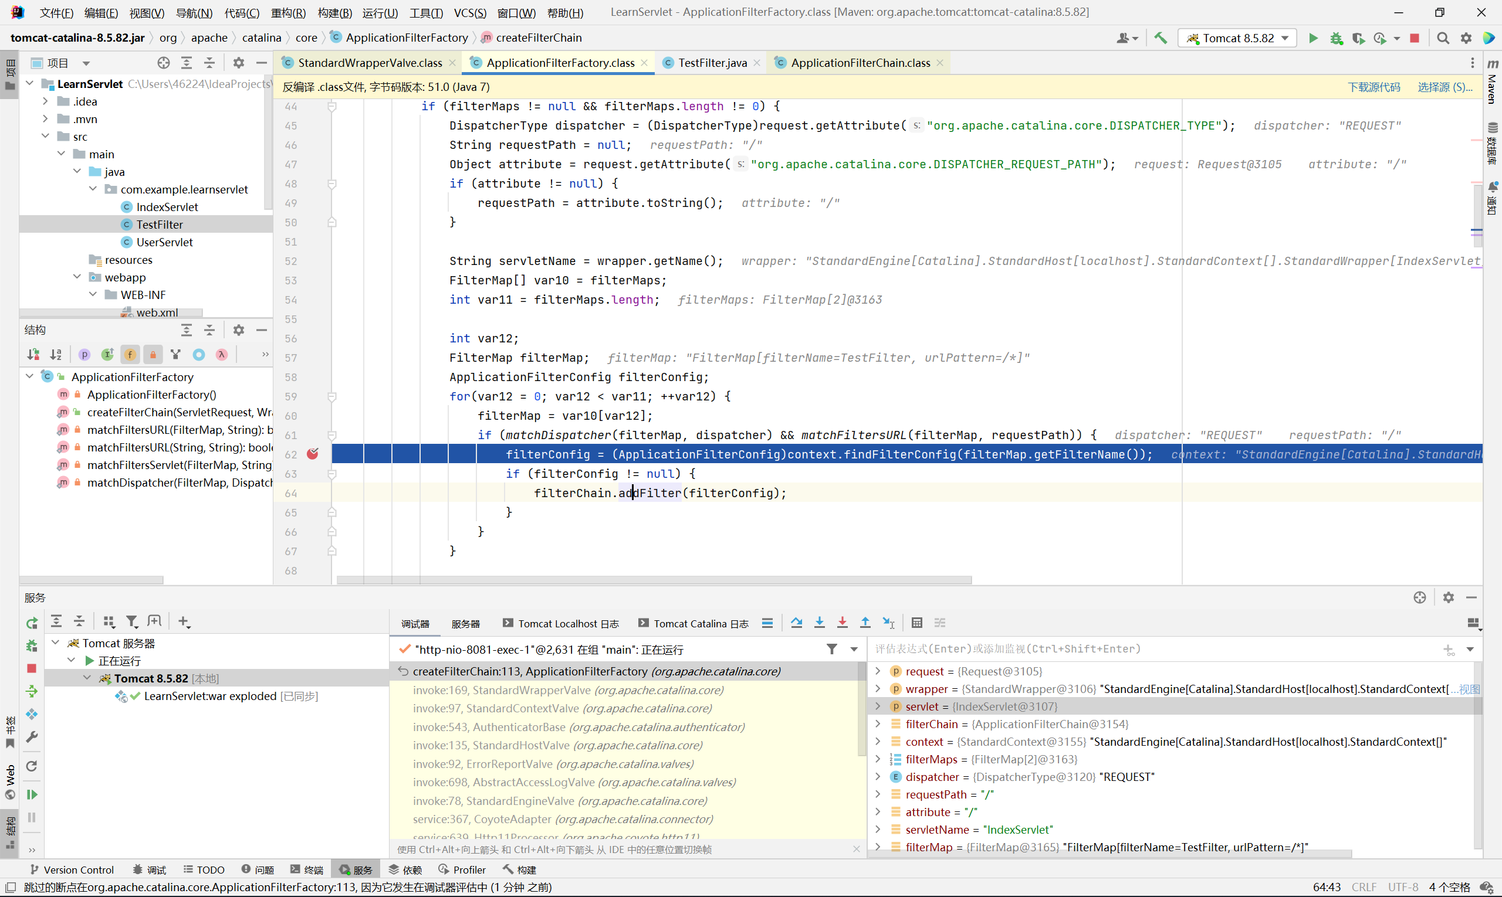Open the Tomcat Catalina 日志 tab

click(x=694, y=623)
